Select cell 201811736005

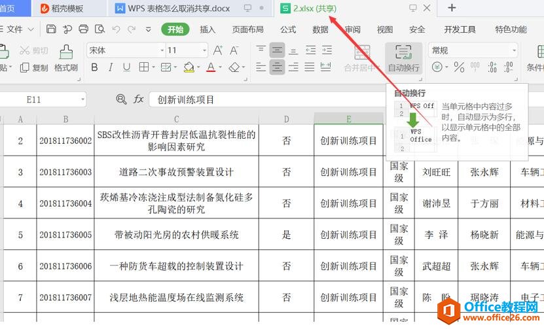pos(65,234)
